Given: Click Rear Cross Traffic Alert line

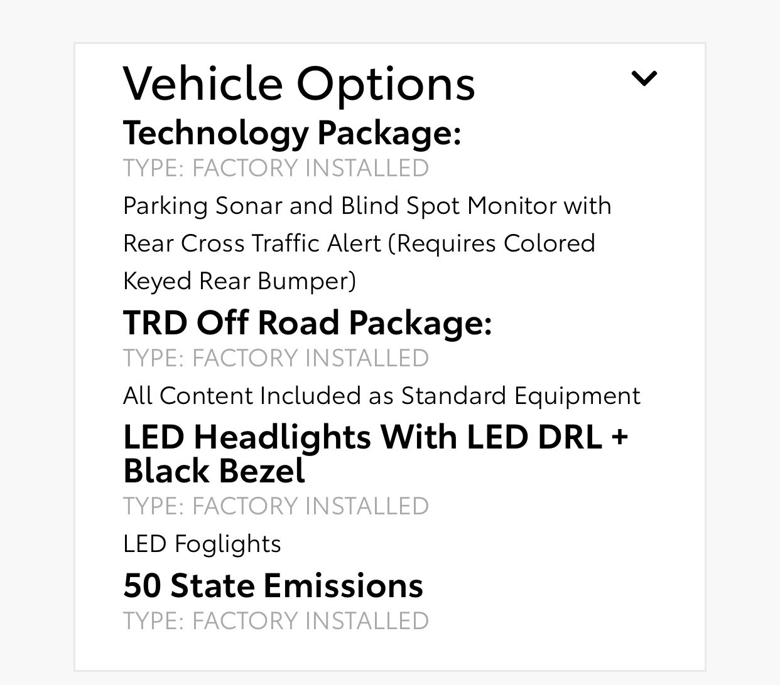Looking at the screenshot, I should 359,243.
